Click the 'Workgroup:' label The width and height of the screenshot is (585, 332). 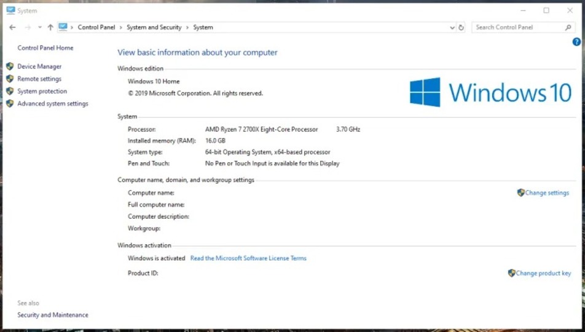(x=144, y=228)
